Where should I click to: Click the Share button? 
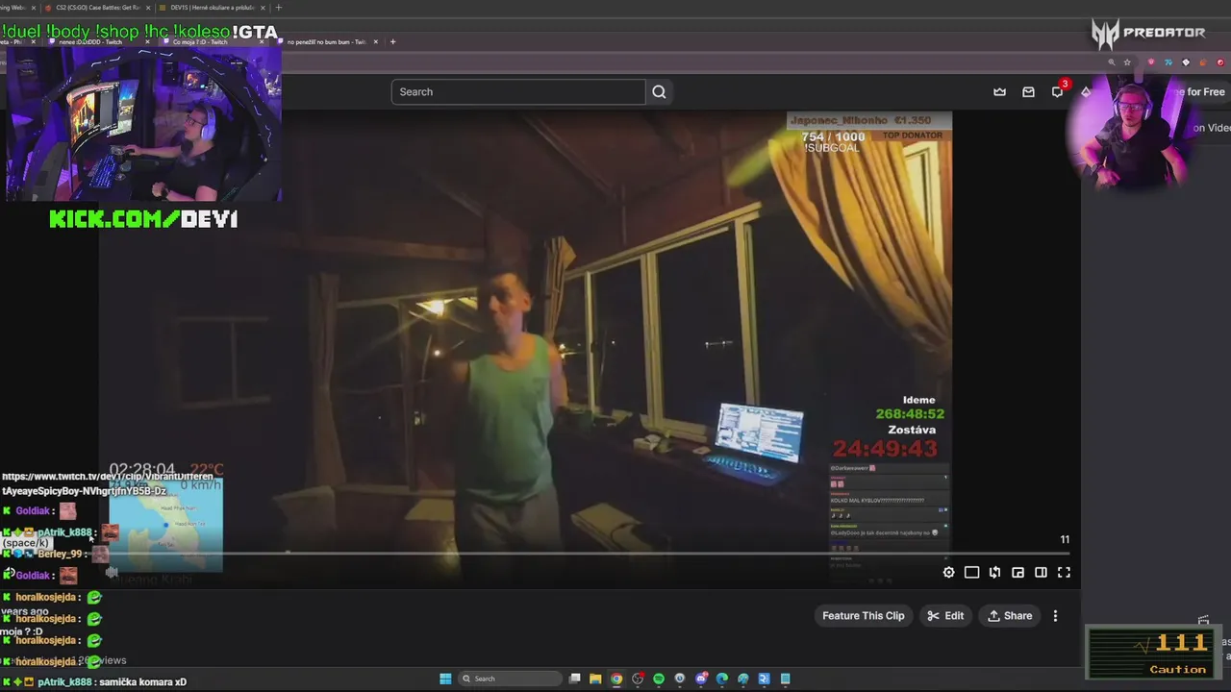click(1009, 616)
